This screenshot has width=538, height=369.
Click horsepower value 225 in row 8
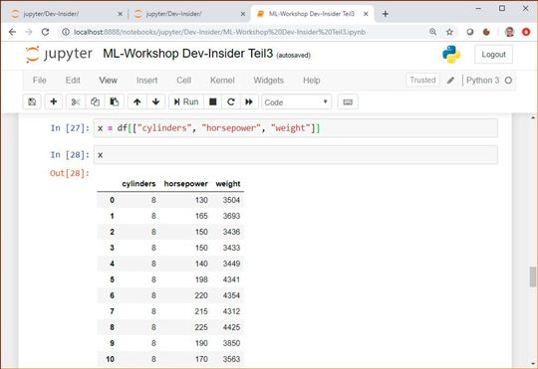pyautogui.click(x=201, y=327)
